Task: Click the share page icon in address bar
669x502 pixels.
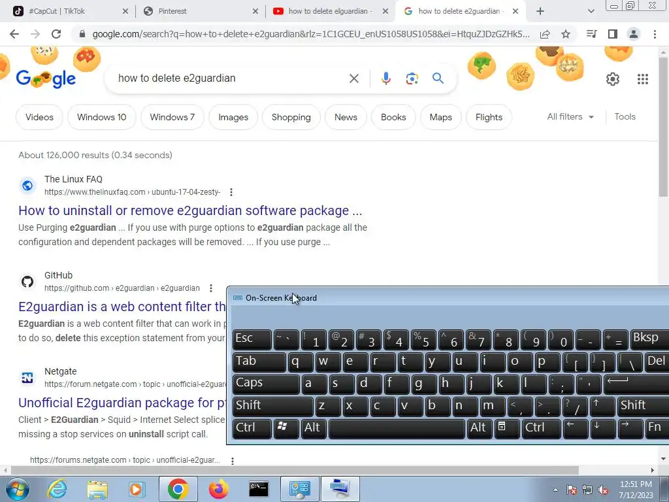Action: pyautogui.click(x=545, y=34)
